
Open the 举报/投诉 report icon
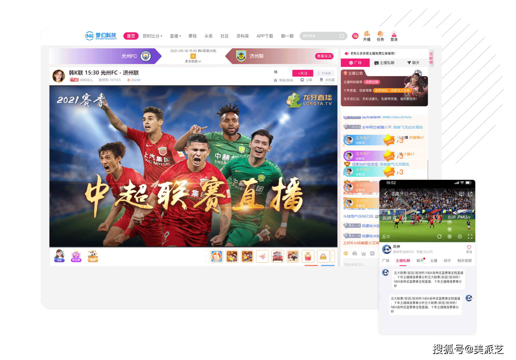click(276, 80)
